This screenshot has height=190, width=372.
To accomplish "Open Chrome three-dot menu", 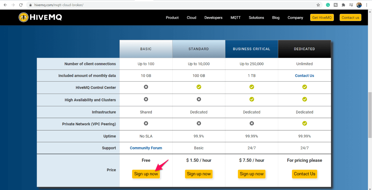I will point(367,5).
